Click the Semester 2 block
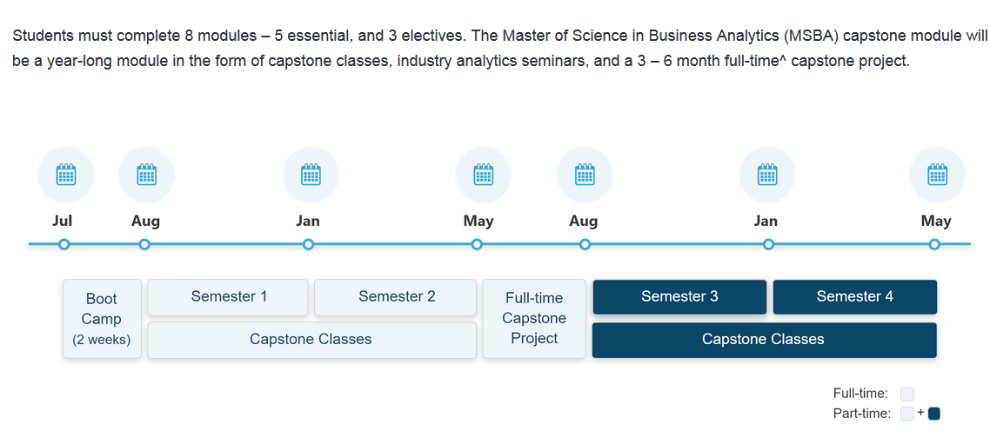This screenshot has width=990, height=444. (396, 297)
